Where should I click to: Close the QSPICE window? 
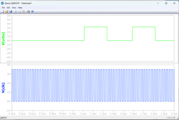click(174, 3)
